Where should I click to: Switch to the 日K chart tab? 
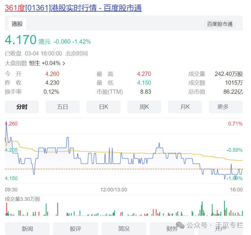click(103, 107)
